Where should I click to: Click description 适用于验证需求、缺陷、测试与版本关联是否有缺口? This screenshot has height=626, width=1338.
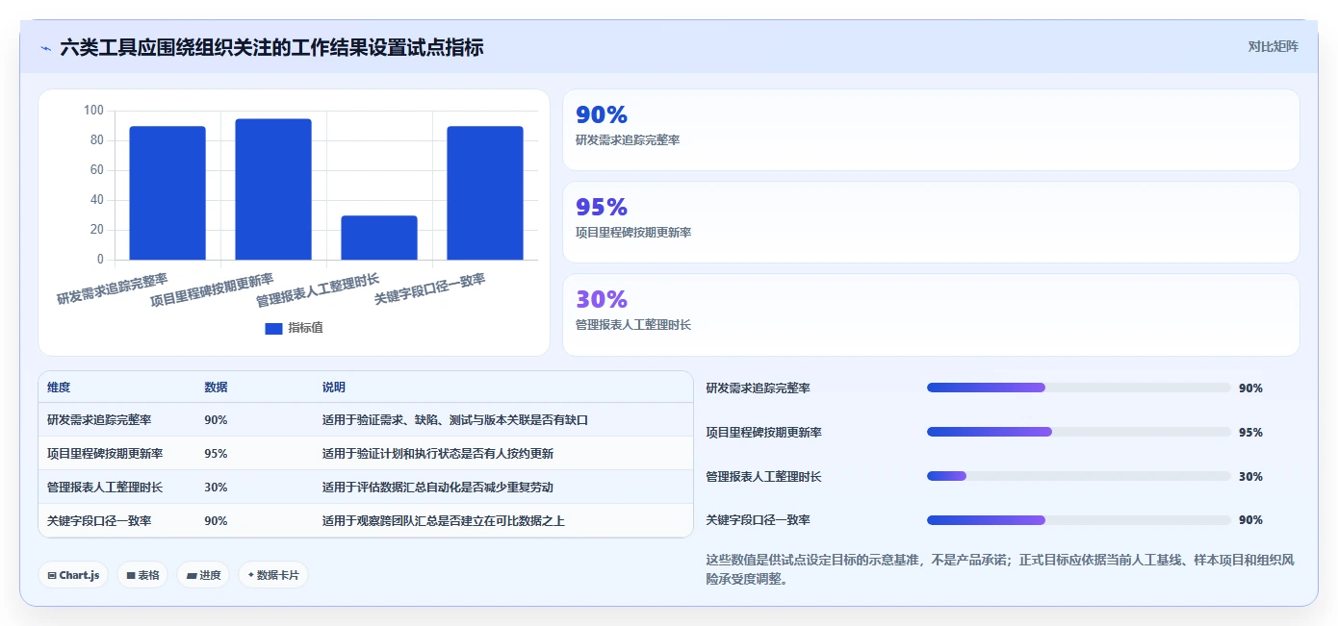[455, 420]
